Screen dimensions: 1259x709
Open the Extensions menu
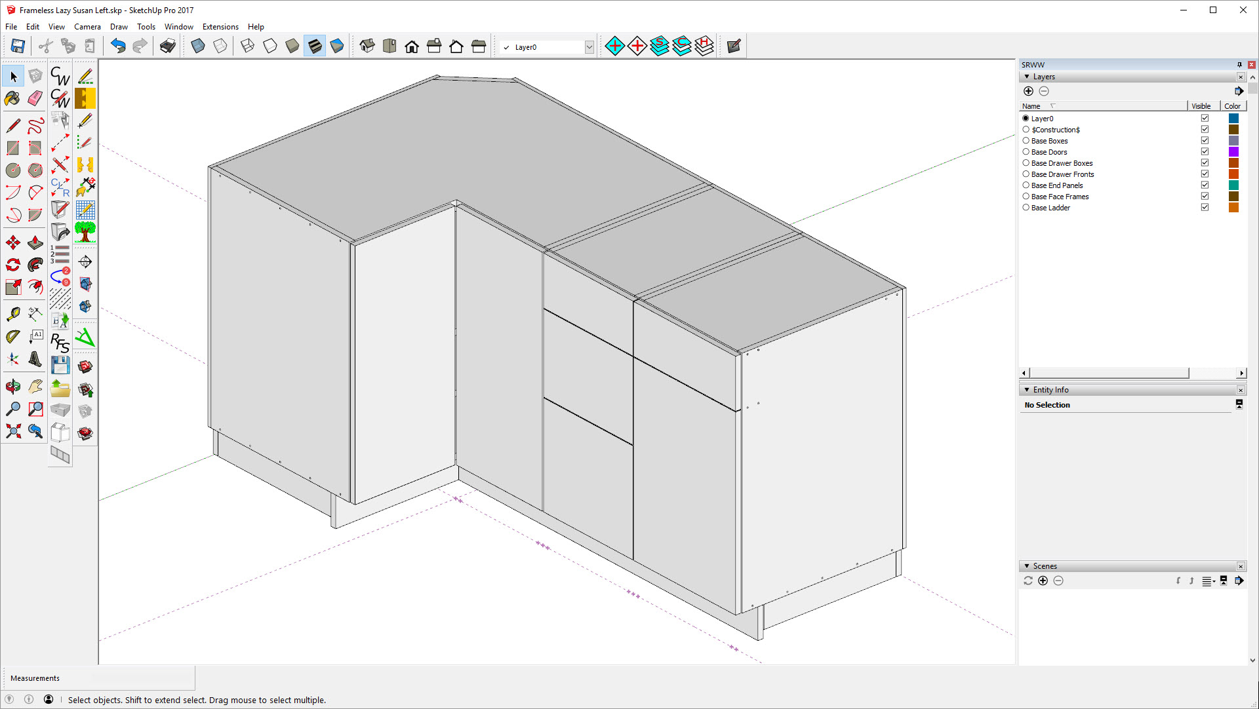coord(220,26)
